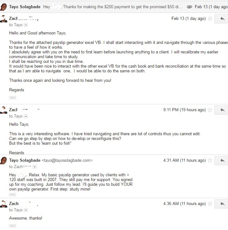The image size is (228, 230).
Task: Show details dropdown for 9:11 PM message recipient
Action: (26, 116)
